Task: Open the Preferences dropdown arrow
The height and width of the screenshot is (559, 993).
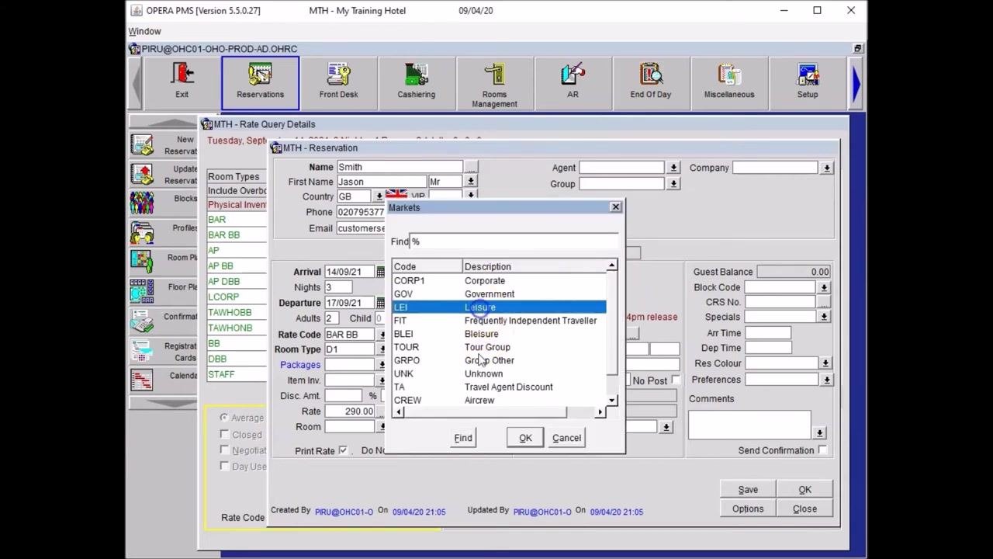Action: coord(827,380)
